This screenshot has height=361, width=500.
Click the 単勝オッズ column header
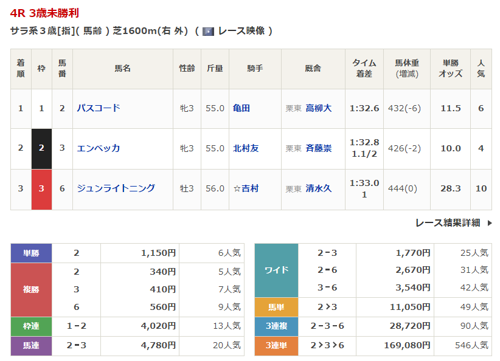[x=450, y=69]
